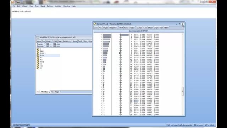Click Proc button in Workfile window

point(43,41)
